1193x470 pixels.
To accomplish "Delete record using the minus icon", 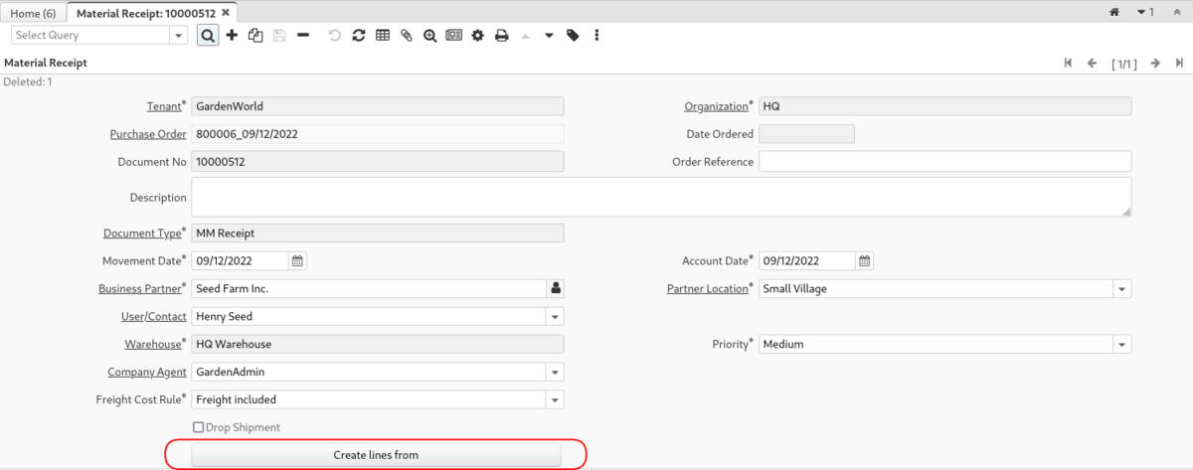I will point(303,35).
